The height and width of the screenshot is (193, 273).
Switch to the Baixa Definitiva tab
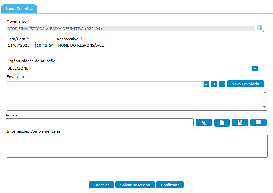(19, 9)
